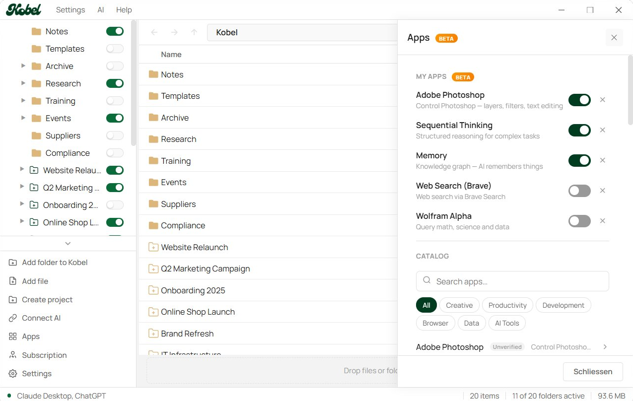Click the Settings gear icon in sidebar

click(13, 374)
